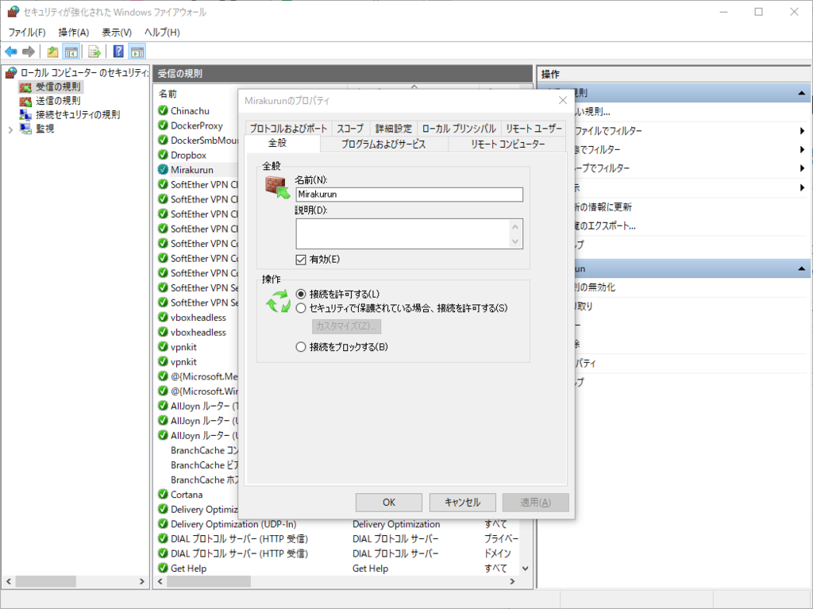The image size is (813, 609).
Task: Click the tree pane horizontal scrollbar thumb
Action: click(x=45, y=581)
